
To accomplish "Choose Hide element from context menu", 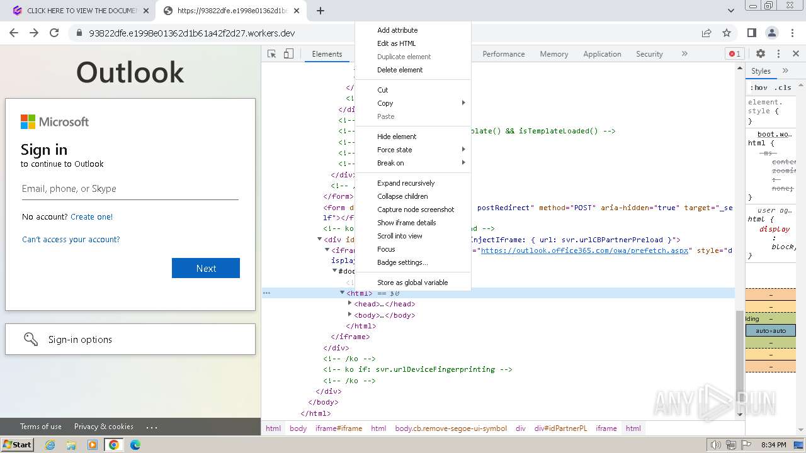I will [413, 137].
